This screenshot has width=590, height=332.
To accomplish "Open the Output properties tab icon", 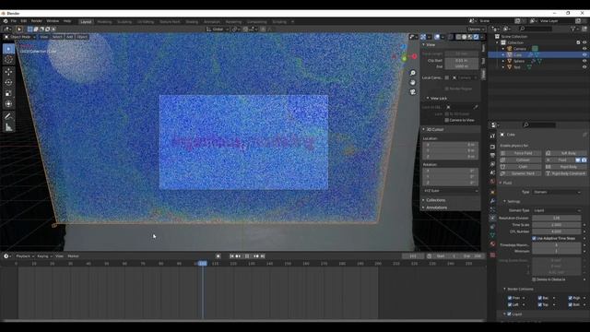I will coord(492,156).
